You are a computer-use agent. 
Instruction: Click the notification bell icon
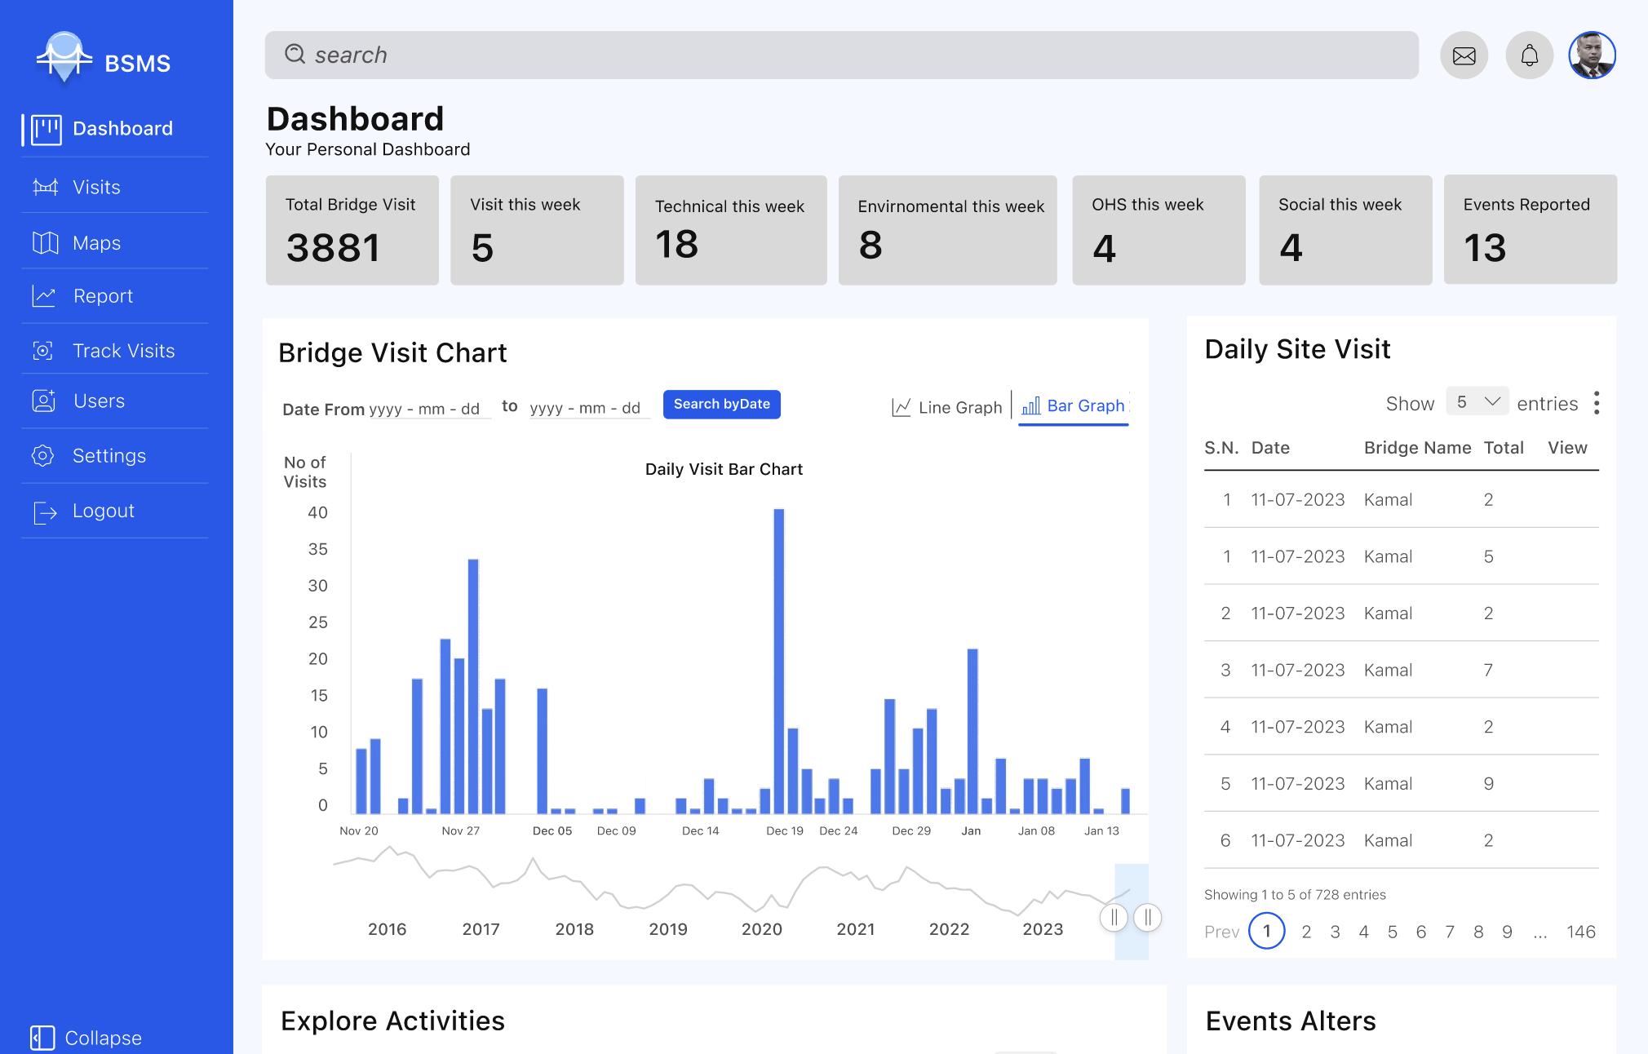point(1529,55)
